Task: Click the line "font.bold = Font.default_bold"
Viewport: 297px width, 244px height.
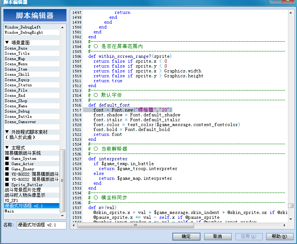Action: (132, 130)
